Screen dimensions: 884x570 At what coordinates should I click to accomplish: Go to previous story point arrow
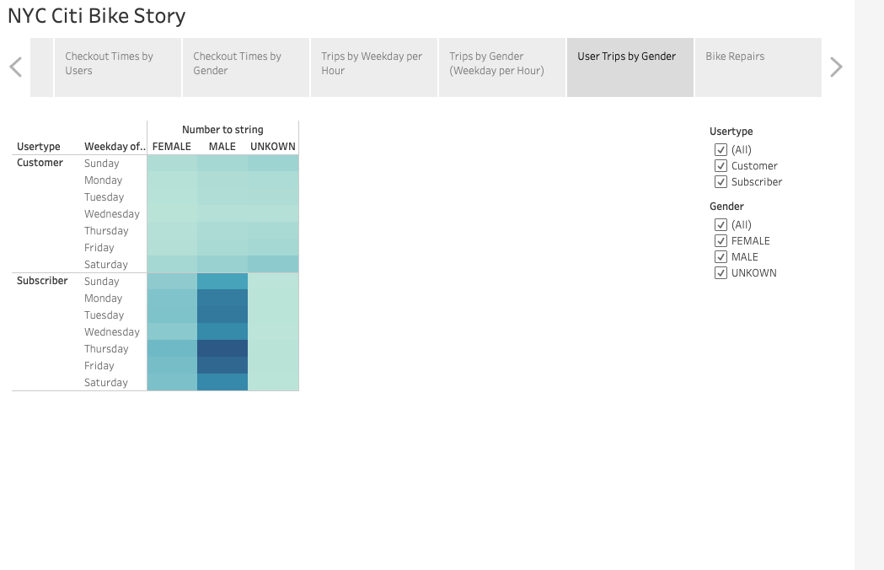(x=16, y=67)
